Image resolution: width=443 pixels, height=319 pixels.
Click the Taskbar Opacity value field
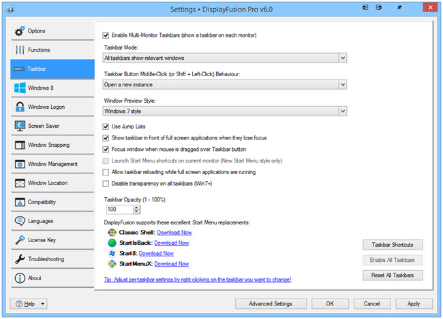[x=119, y=209]
